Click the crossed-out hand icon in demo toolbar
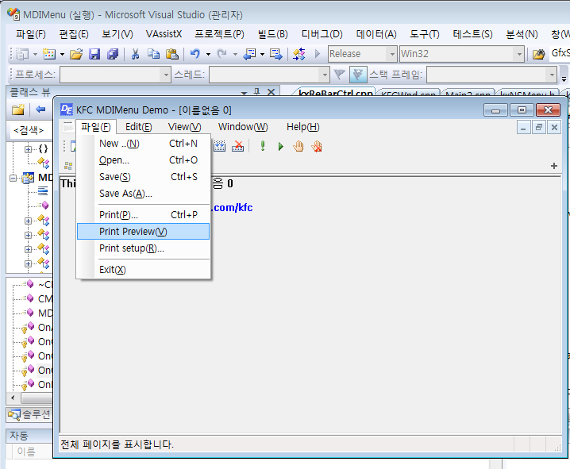 [x=317, y=146]
